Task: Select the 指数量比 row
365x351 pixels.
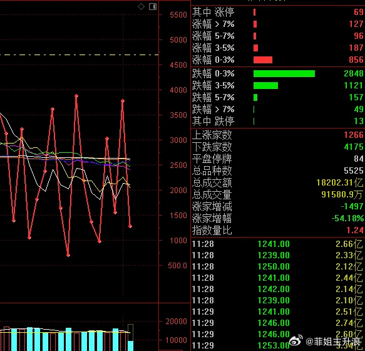Action: point(278,230)
